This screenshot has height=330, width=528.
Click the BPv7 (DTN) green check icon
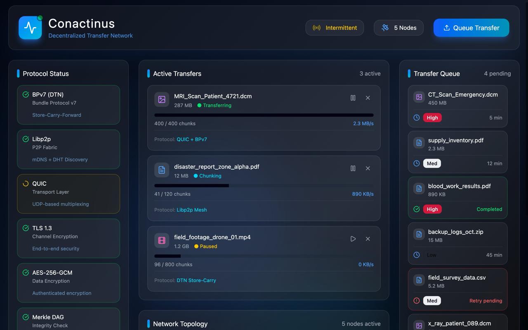[x=26, y=94]
